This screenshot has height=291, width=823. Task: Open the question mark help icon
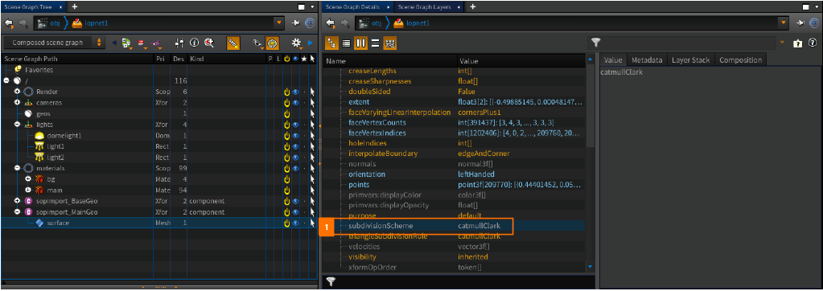coord(812,43)
